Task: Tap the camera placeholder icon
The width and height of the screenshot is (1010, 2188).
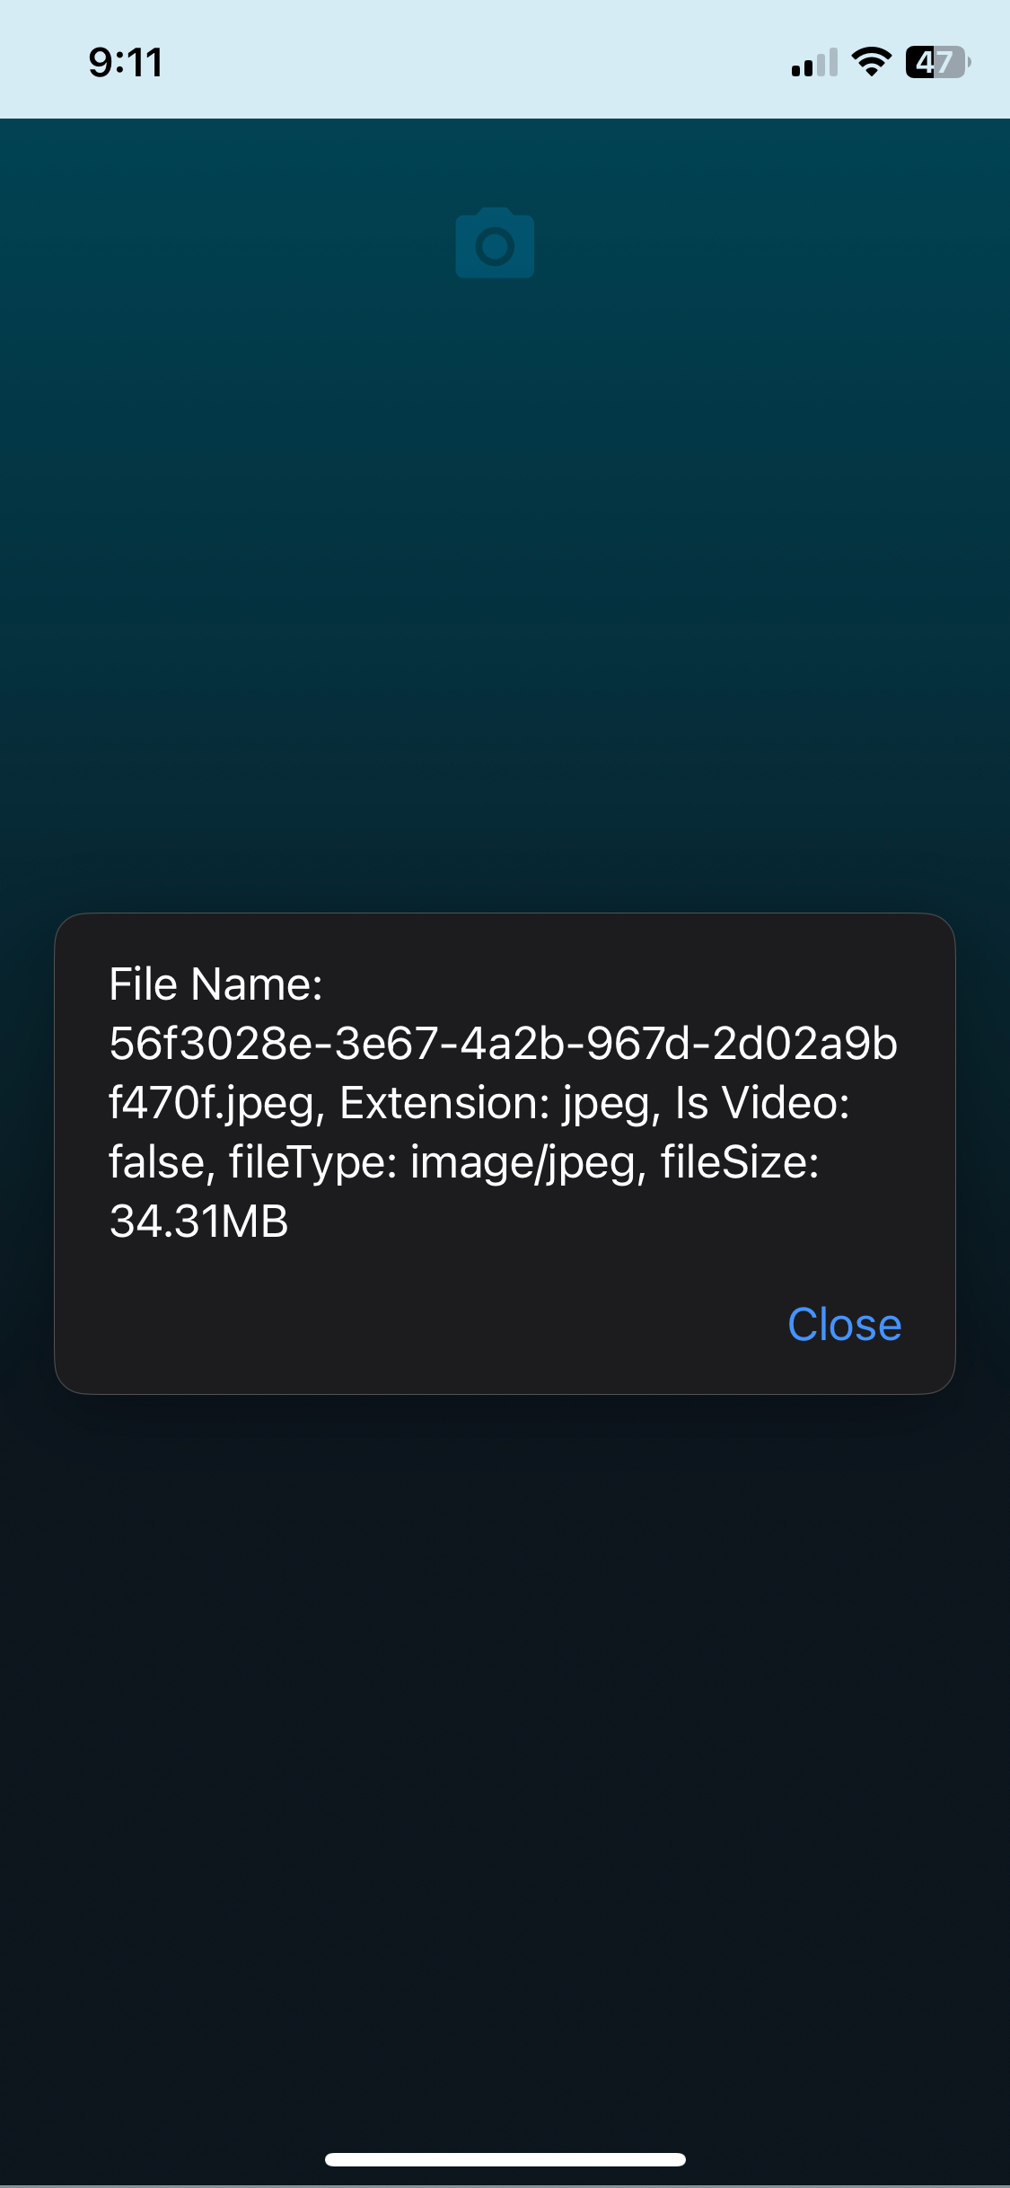Action: point(494,243)
